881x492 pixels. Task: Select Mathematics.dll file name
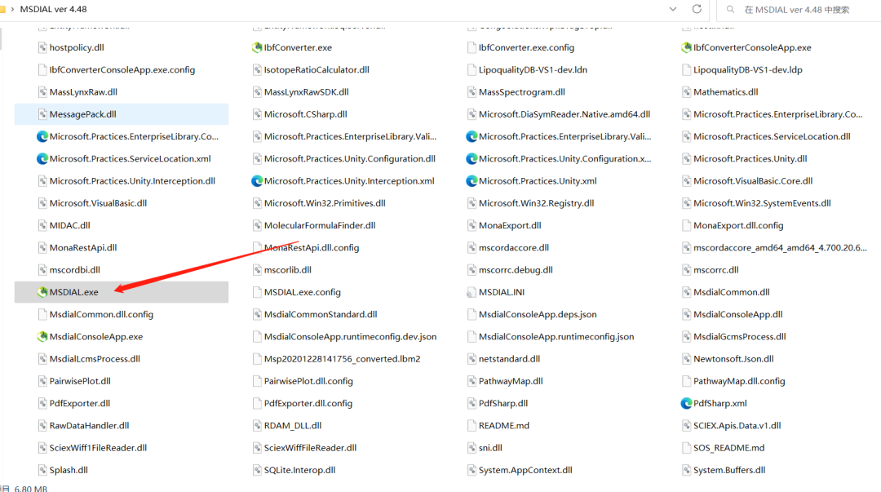click(725, 92)
